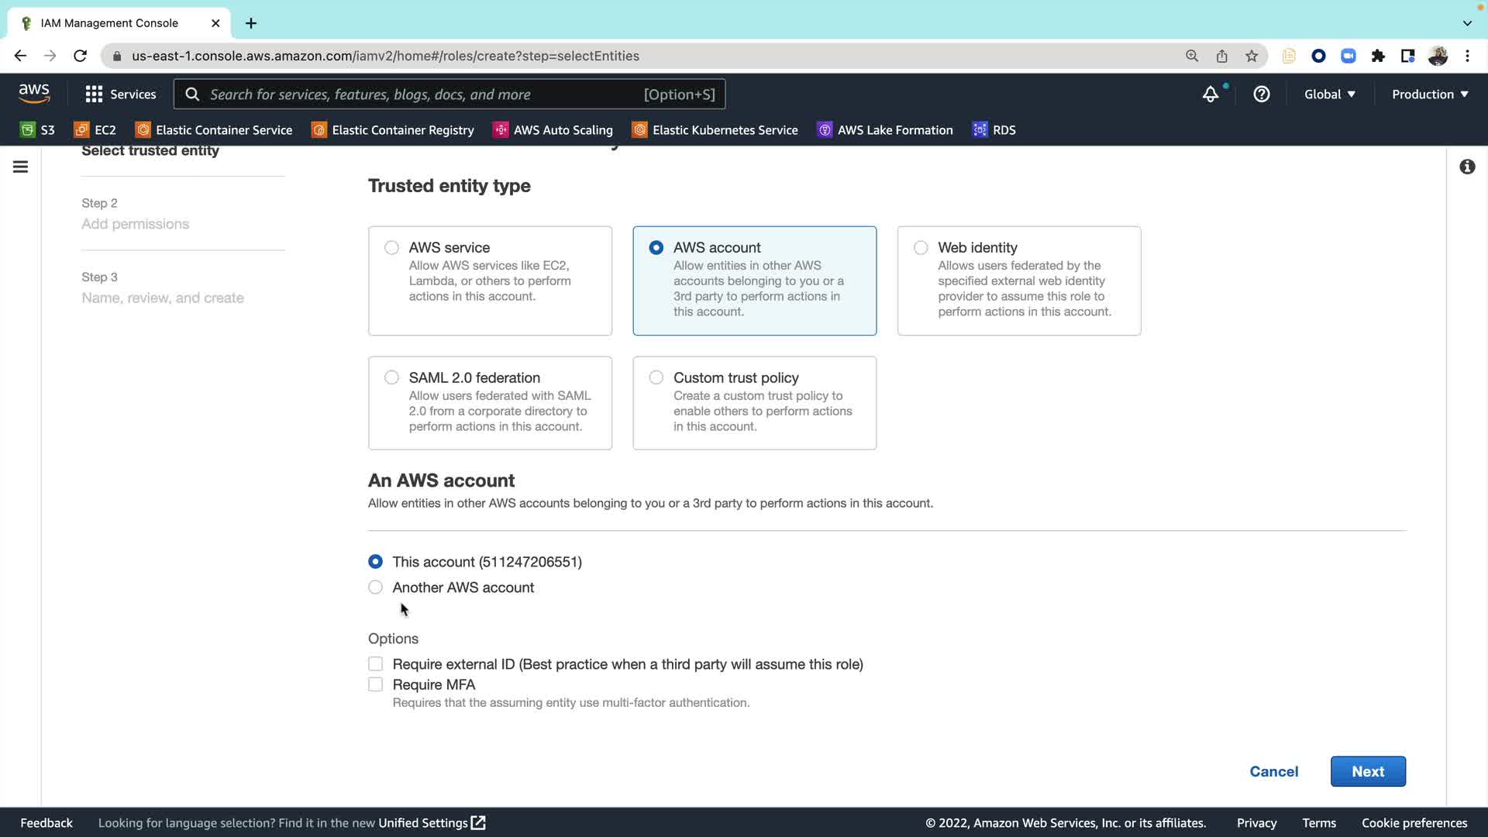This screenshot has width=1488, height=837.
Task: Select the AWS service trusted entity
Action: [392, 248]
